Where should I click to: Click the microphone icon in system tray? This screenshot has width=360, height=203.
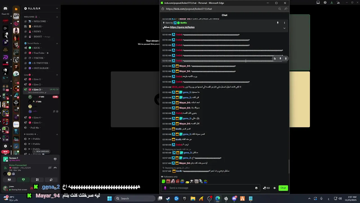[x=321, y=198]
